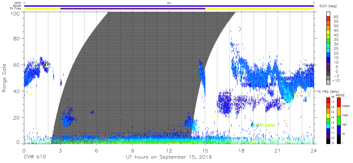This screenshot has width=353, height=163.
Task: Click the TX FRQ legend value 16
Action: [333, 107]
